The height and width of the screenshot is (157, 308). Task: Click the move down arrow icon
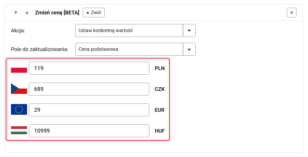pos(27,13)
